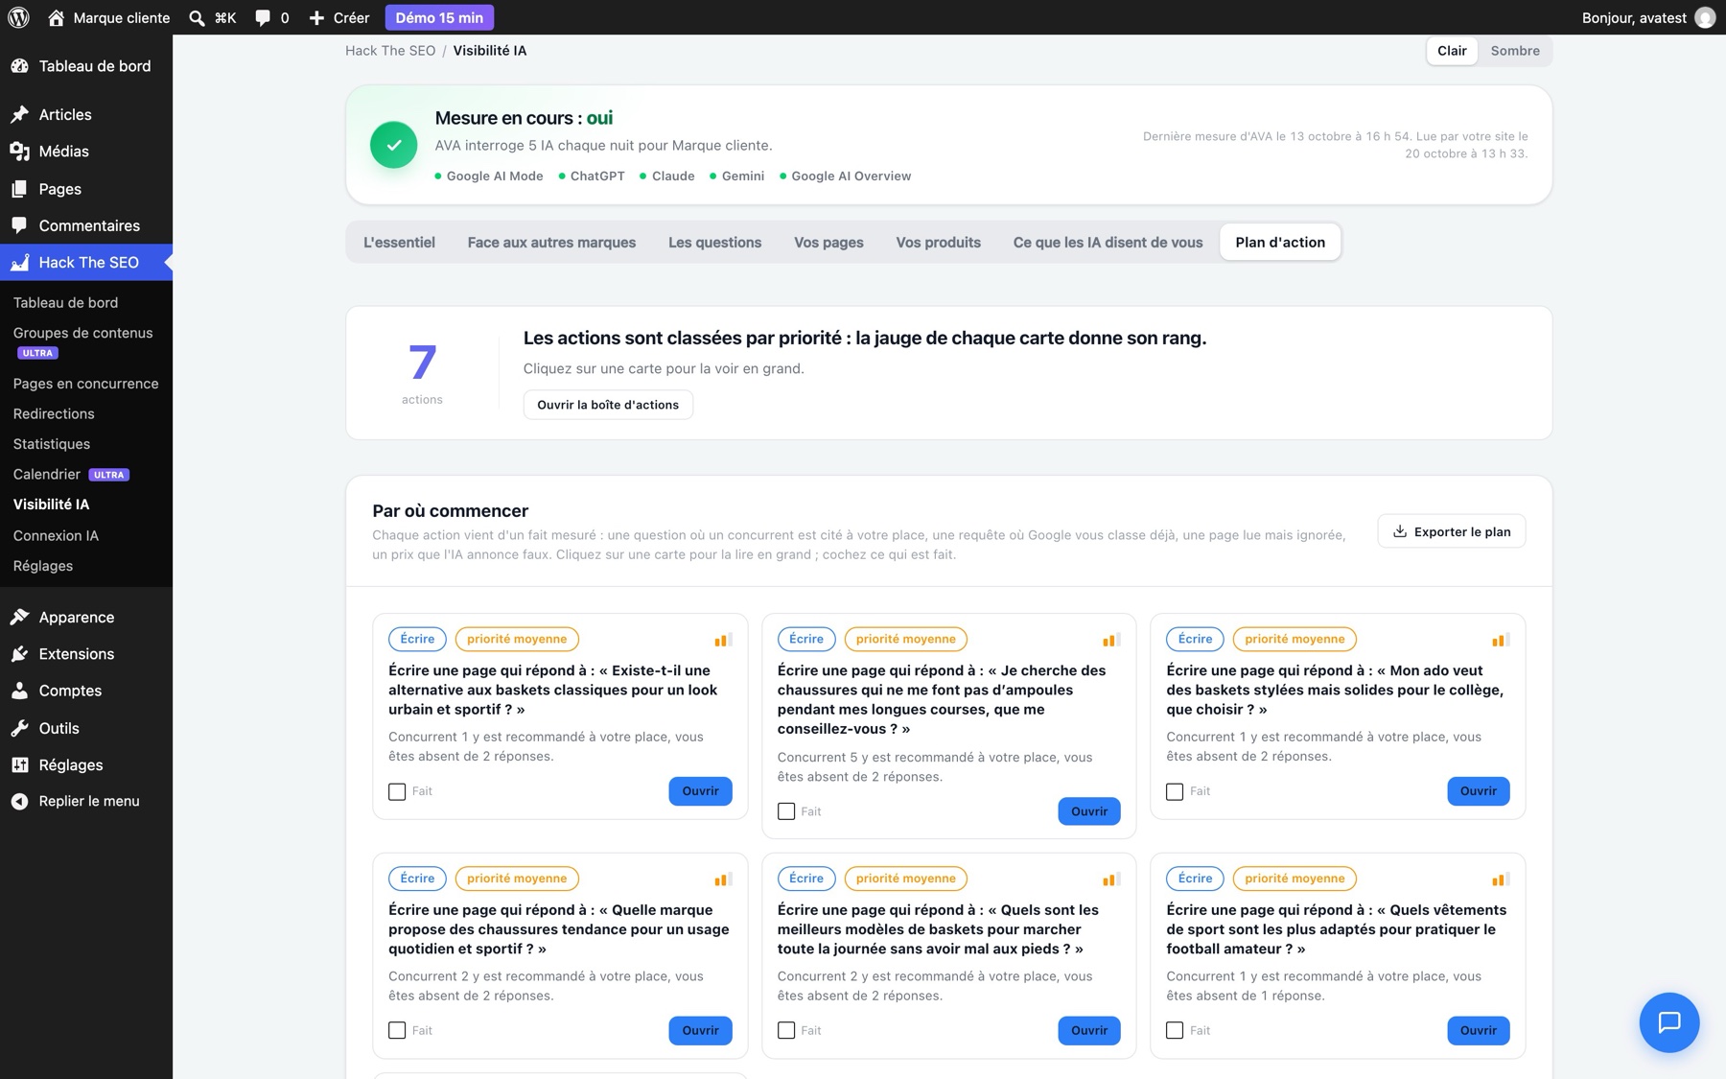Click priority gauge on the baskets classiques card
Viewport: 1726px width, 1079px height.
[x=723, y=640]
